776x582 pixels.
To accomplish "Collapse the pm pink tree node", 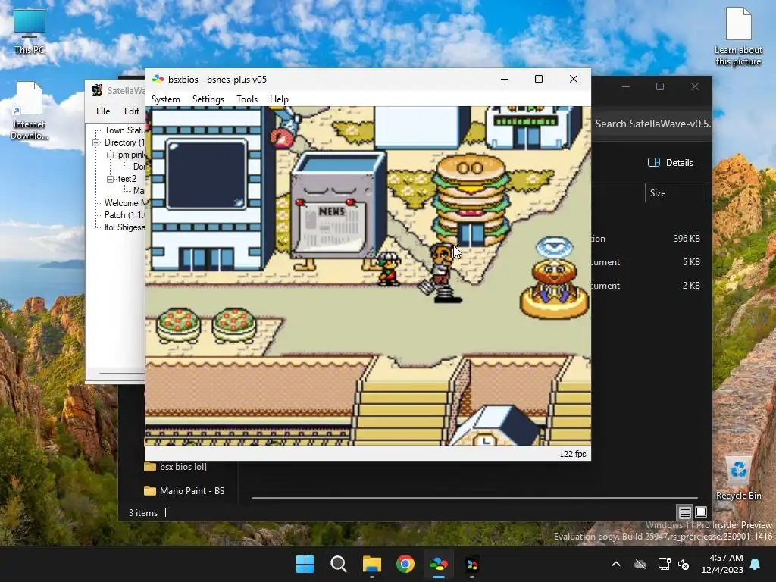I will pyautogui.click(x=110, y=155).
